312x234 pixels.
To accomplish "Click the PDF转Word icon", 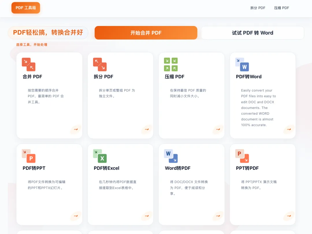I will [242, 64].
